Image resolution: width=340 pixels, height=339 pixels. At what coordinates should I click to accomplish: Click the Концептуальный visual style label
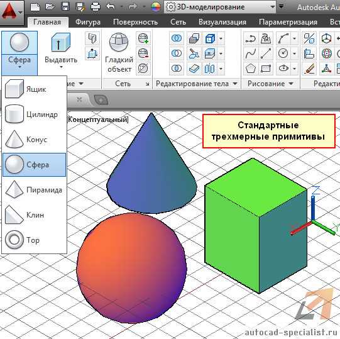click(x=98, y=119)
